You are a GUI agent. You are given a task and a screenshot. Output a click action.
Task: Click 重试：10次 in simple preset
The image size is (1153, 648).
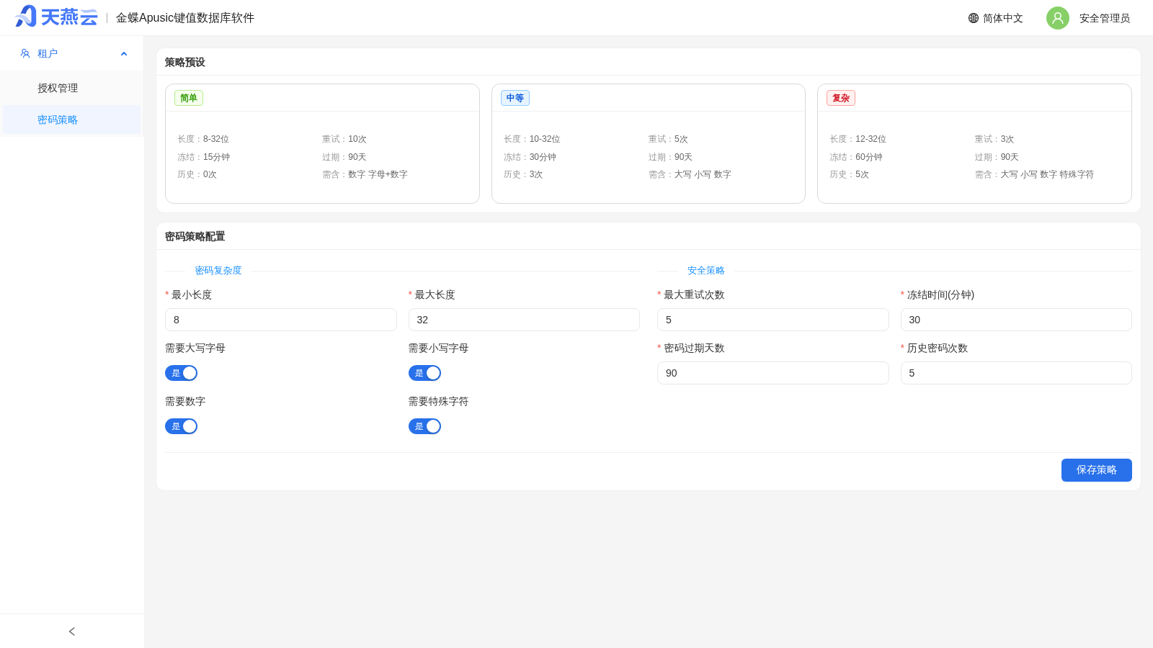click(344, 139)
